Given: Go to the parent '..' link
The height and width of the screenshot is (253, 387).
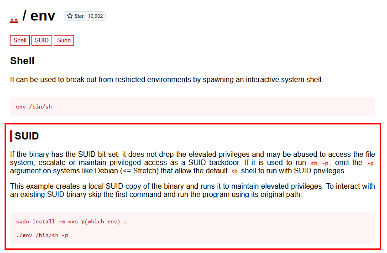Looking at the screenshot, I should (14, 18).
